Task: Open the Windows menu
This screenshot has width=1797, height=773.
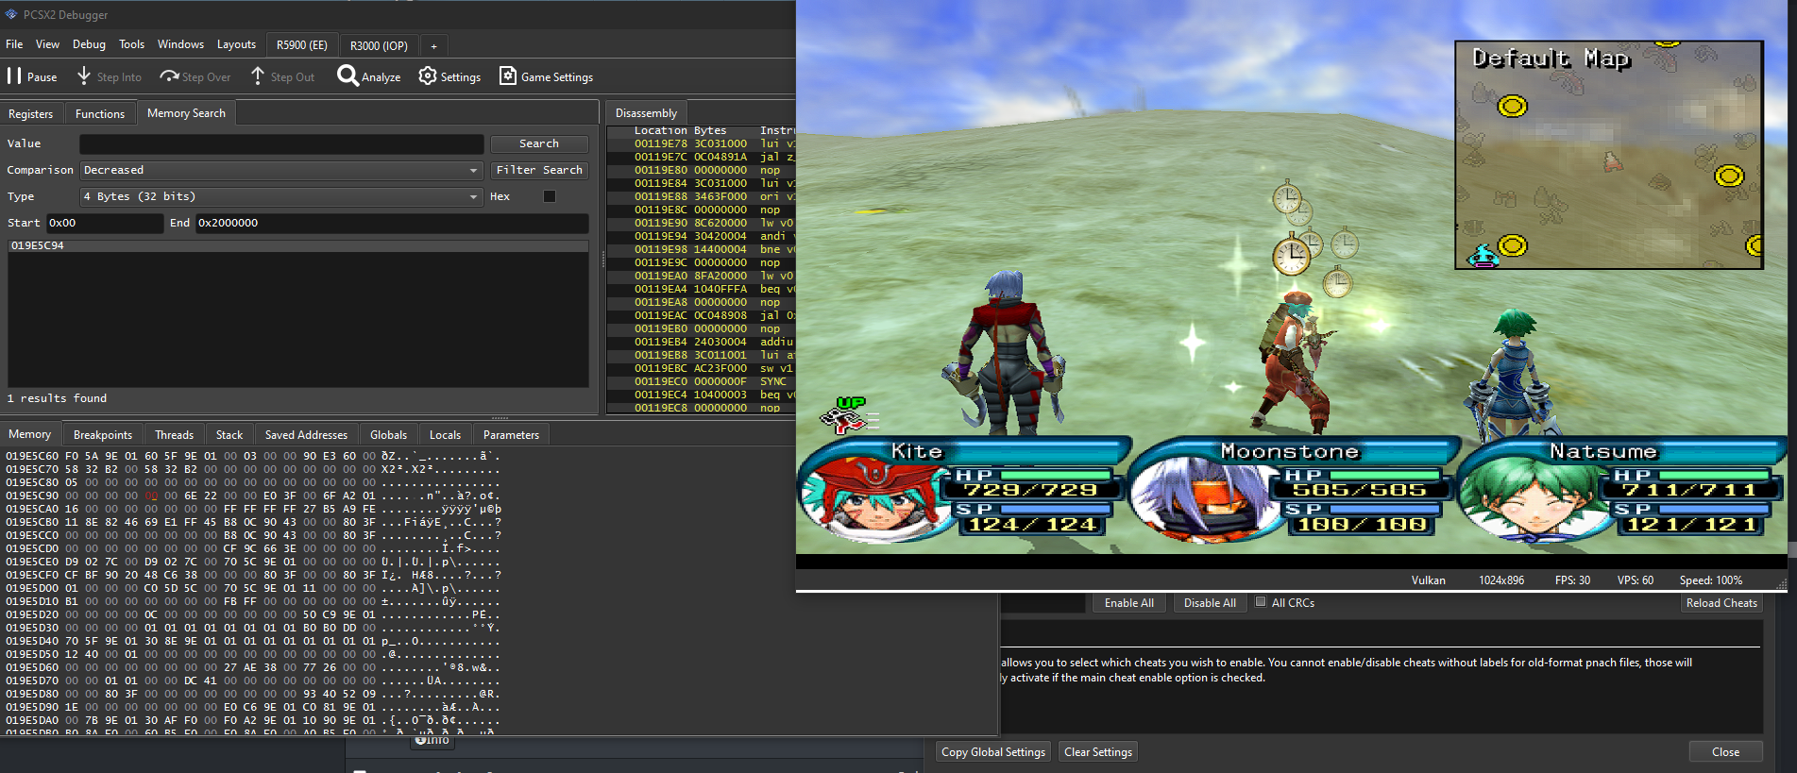Action: pos(180,44)
